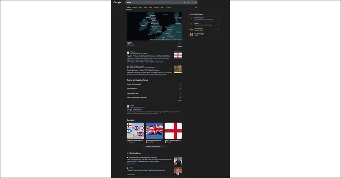Image resolution: width=341 pixels, height=178 pixels.
Task: Open news PM Inggris Kutuk Korea
Action: pos(146,170)
